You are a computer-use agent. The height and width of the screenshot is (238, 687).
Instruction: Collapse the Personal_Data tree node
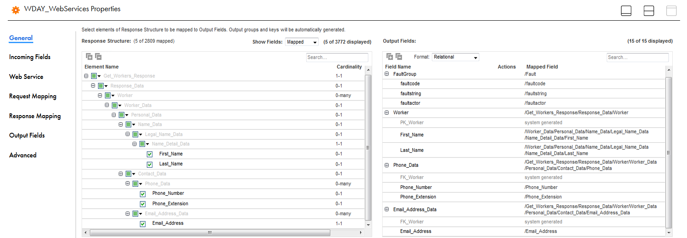pyautogui.click(x=114, y=115)
